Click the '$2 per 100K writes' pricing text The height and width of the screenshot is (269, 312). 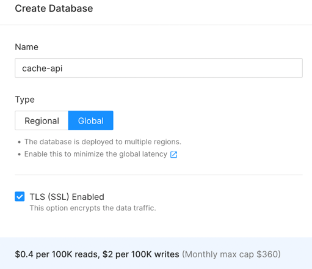click(x=141, y=254)
